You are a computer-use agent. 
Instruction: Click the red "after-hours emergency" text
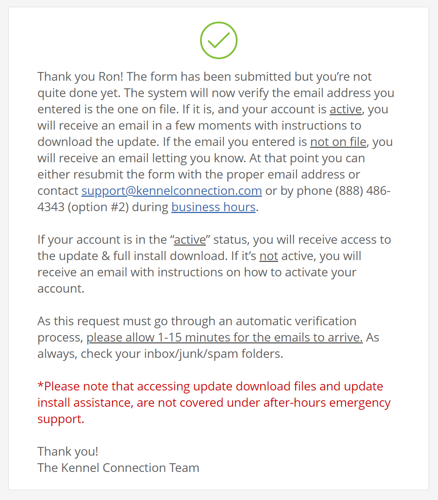coord(327,403)
